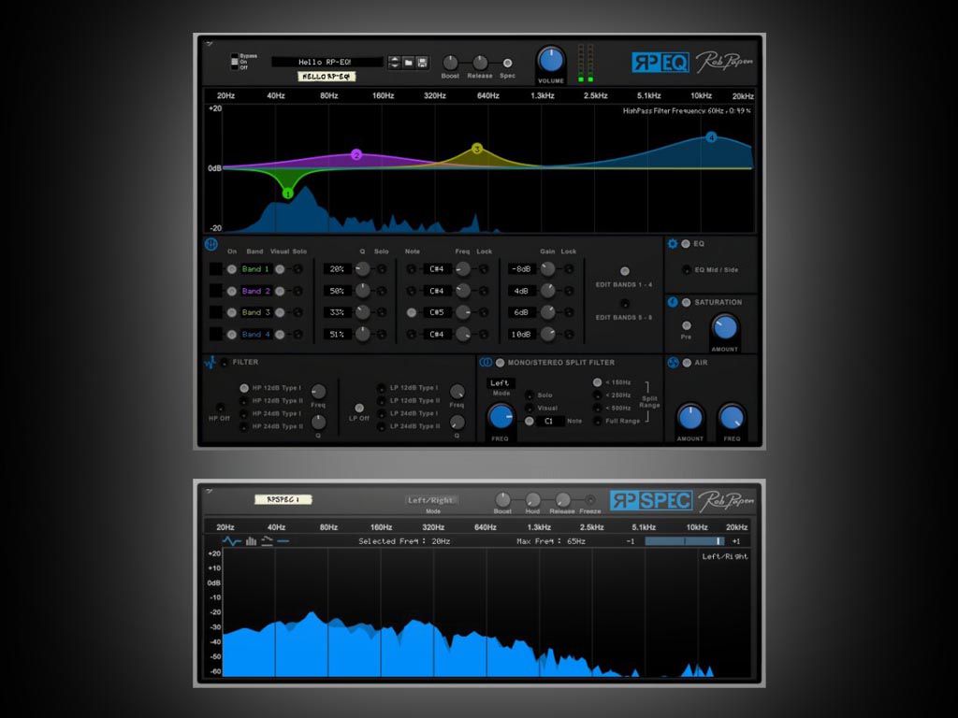Viewport: 958px width, 718px height.
Task: Click the HP filter Freq knob
Action: (x=318, y=392)
